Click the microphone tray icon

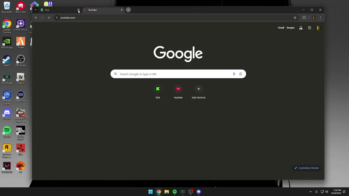pos(316,192)
